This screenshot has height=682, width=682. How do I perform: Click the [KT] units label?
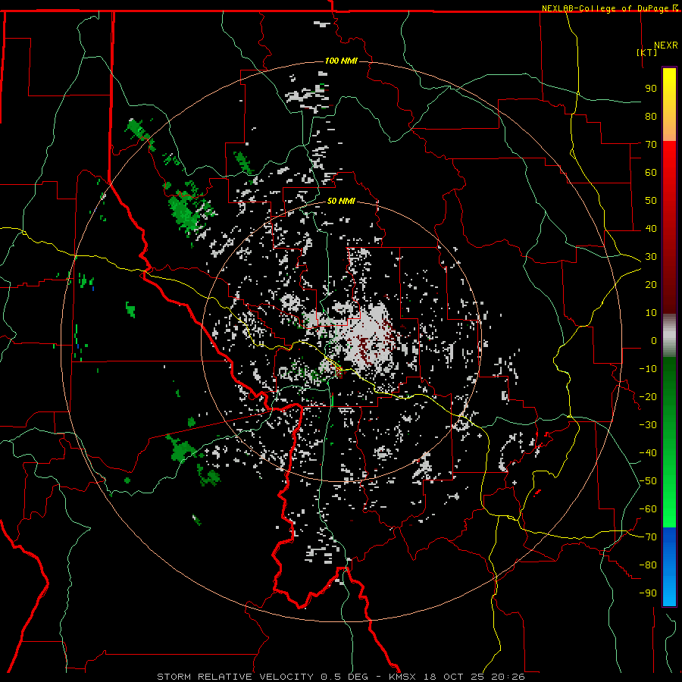point(647,52)
